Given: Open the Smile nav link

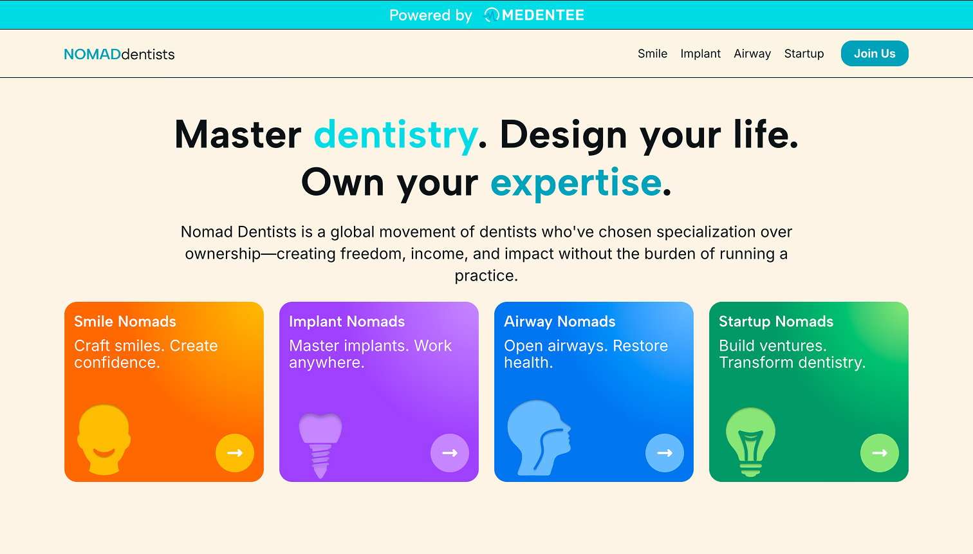Looking at the screenshot, I should click(x=653, y=53).
